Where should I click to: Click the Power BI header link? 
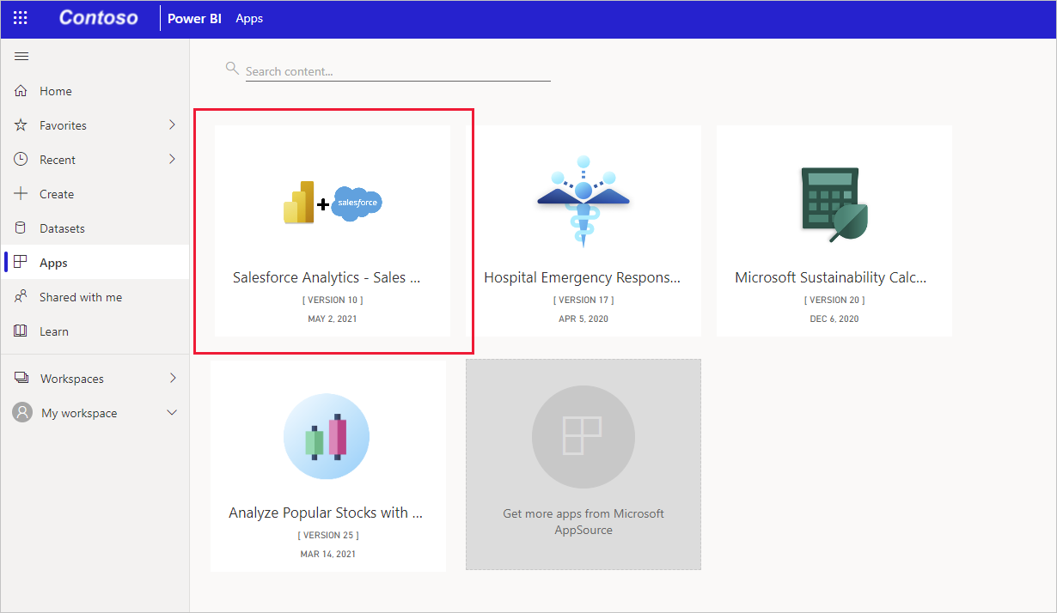[x=194, y=18]
